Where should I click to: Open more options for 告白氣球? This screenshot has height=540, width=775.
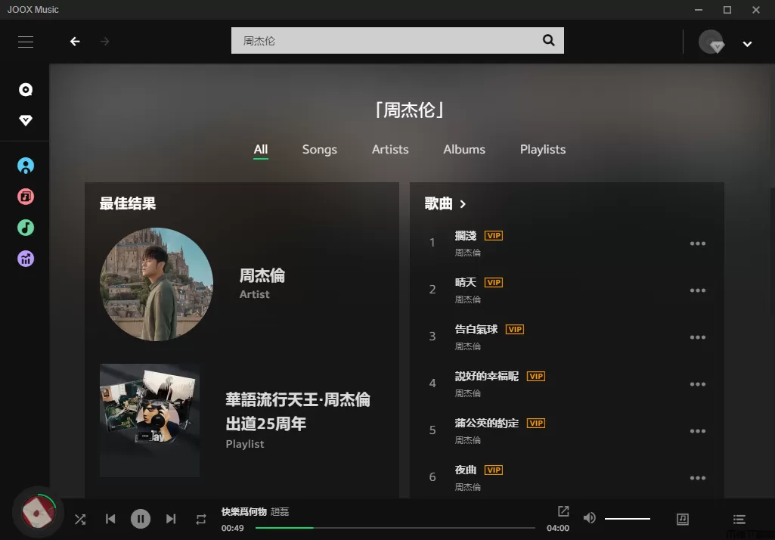(697, 337)
